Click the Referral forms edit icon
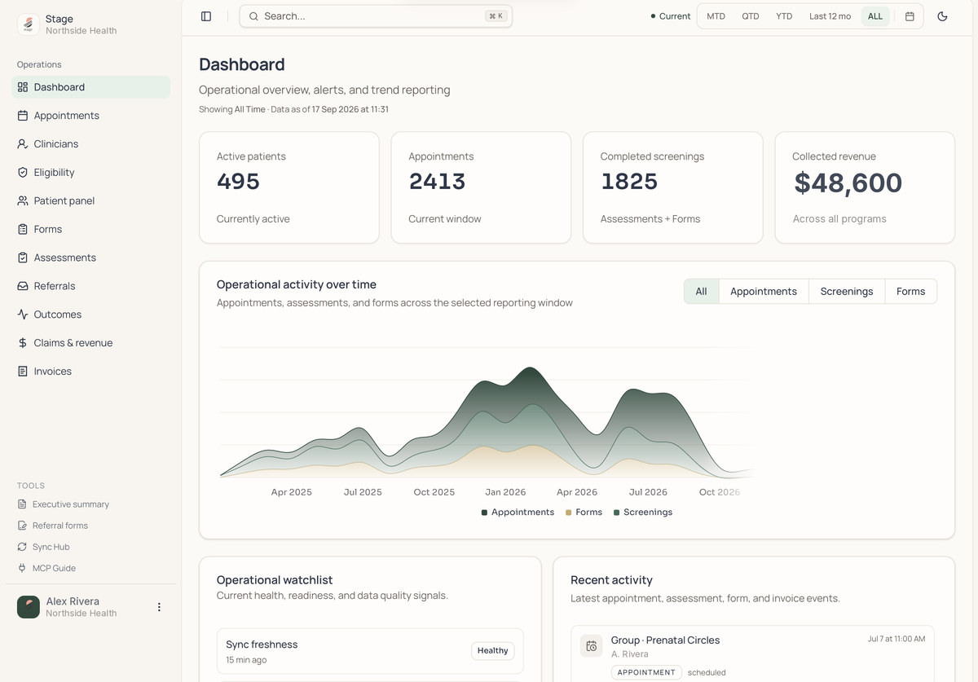This screenshot has width=978, height=682. [x=22, y=526]
